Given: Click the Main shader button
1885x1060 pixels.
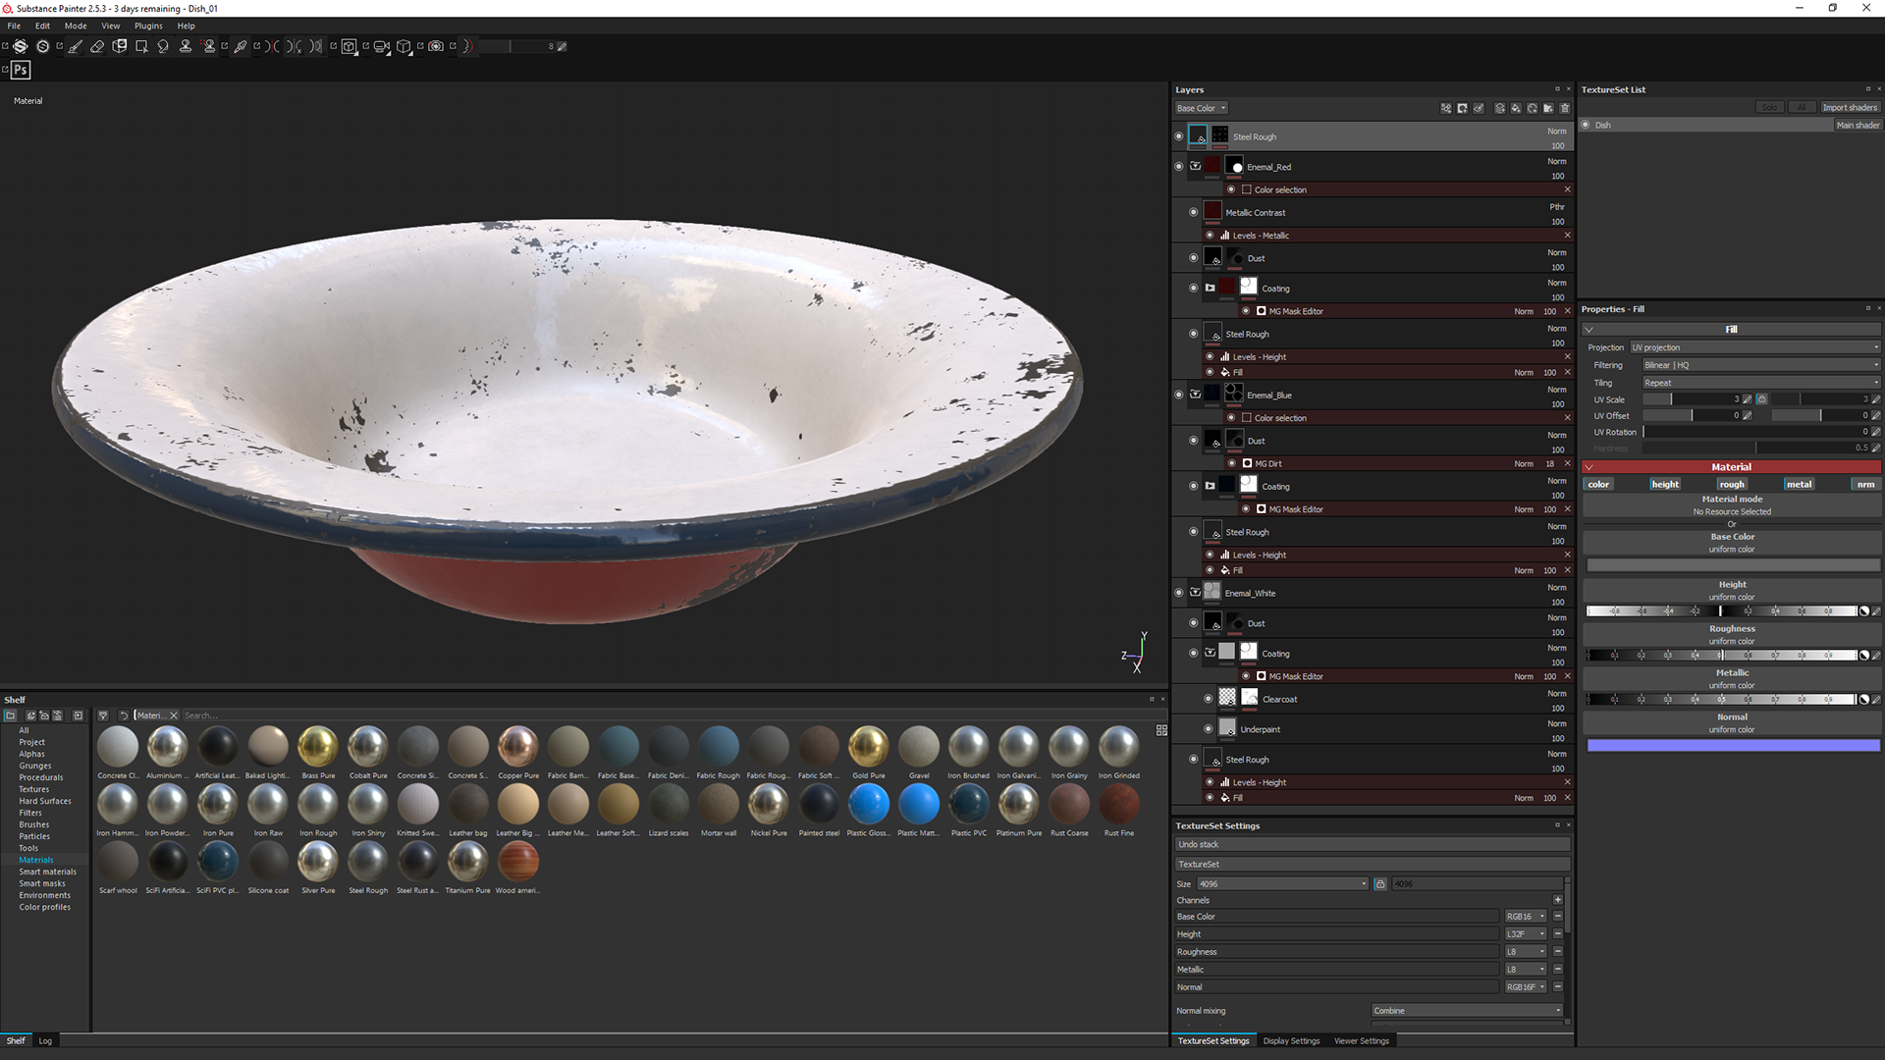Looking at the screenshot, I should click(x=1858, y=126).
